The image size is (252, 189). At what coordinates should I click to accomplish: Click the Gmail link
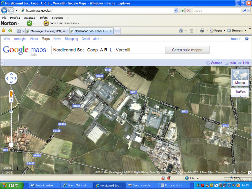coord(85,39)
